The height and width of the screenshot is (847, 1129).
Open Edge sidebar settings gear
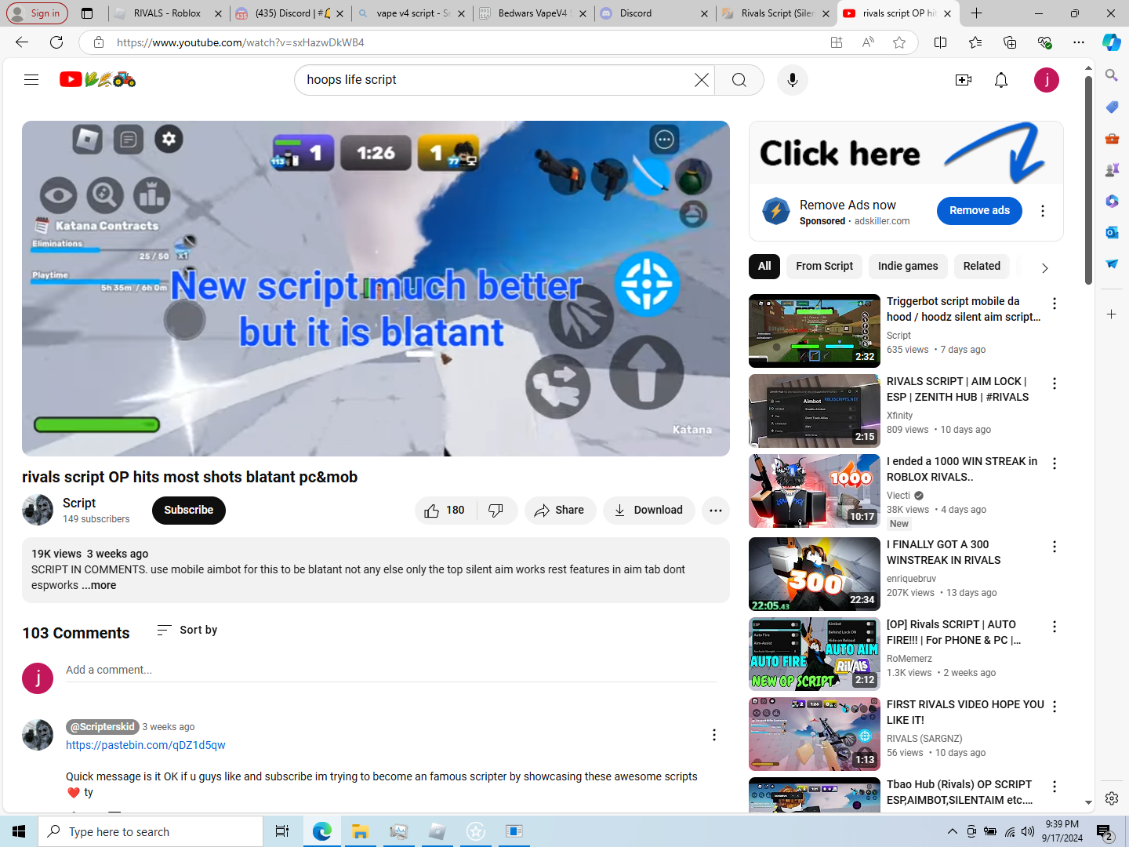(1112, 798)
